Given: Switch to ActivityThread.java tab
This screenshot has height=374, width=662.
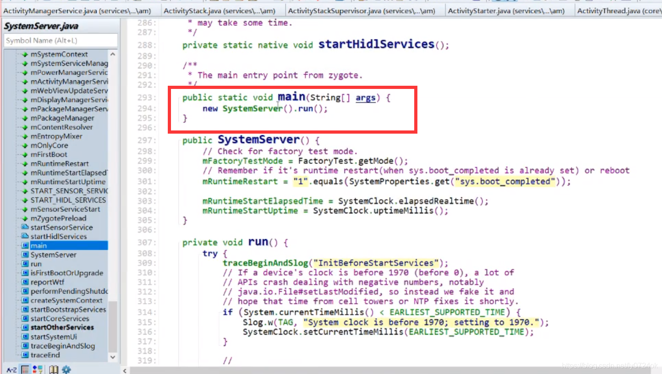Looking at the screenshot, I should 618,11.
